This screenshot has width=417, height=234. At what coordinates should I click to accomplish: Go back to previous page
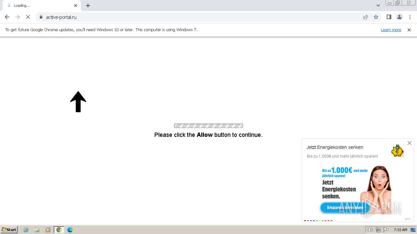pos(7,17)
